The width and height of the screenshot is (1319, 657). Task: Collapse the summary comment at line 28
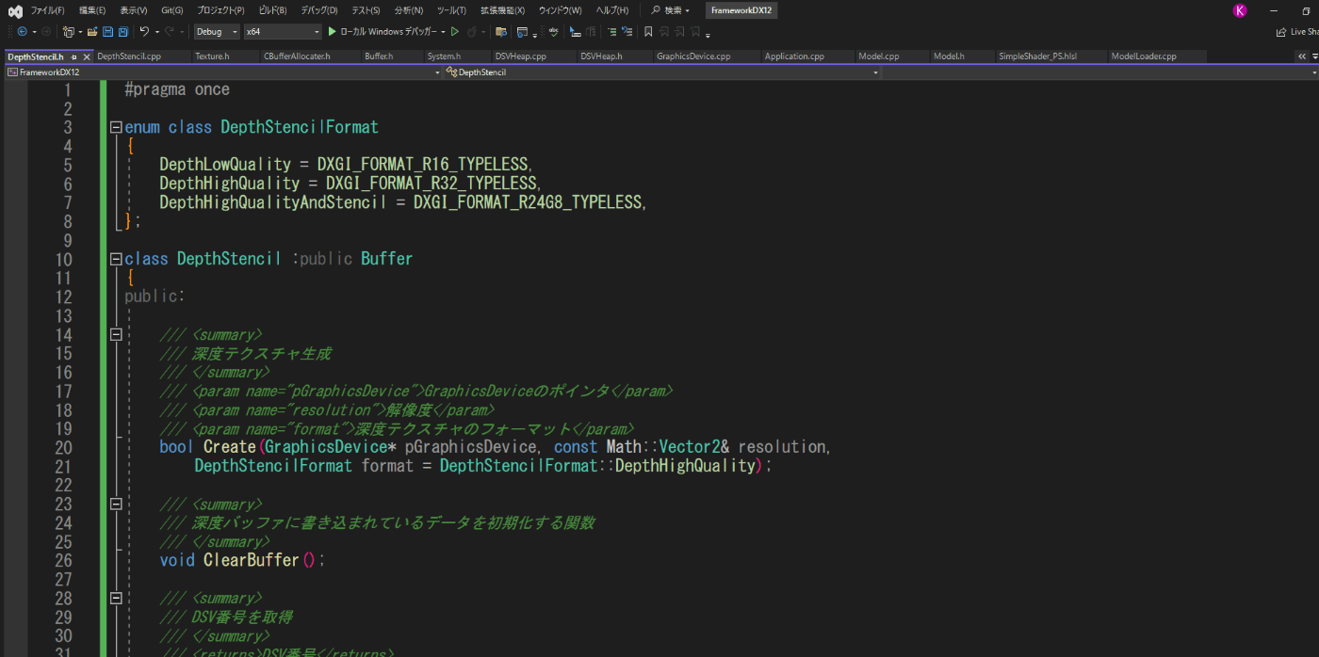point(116,598)
